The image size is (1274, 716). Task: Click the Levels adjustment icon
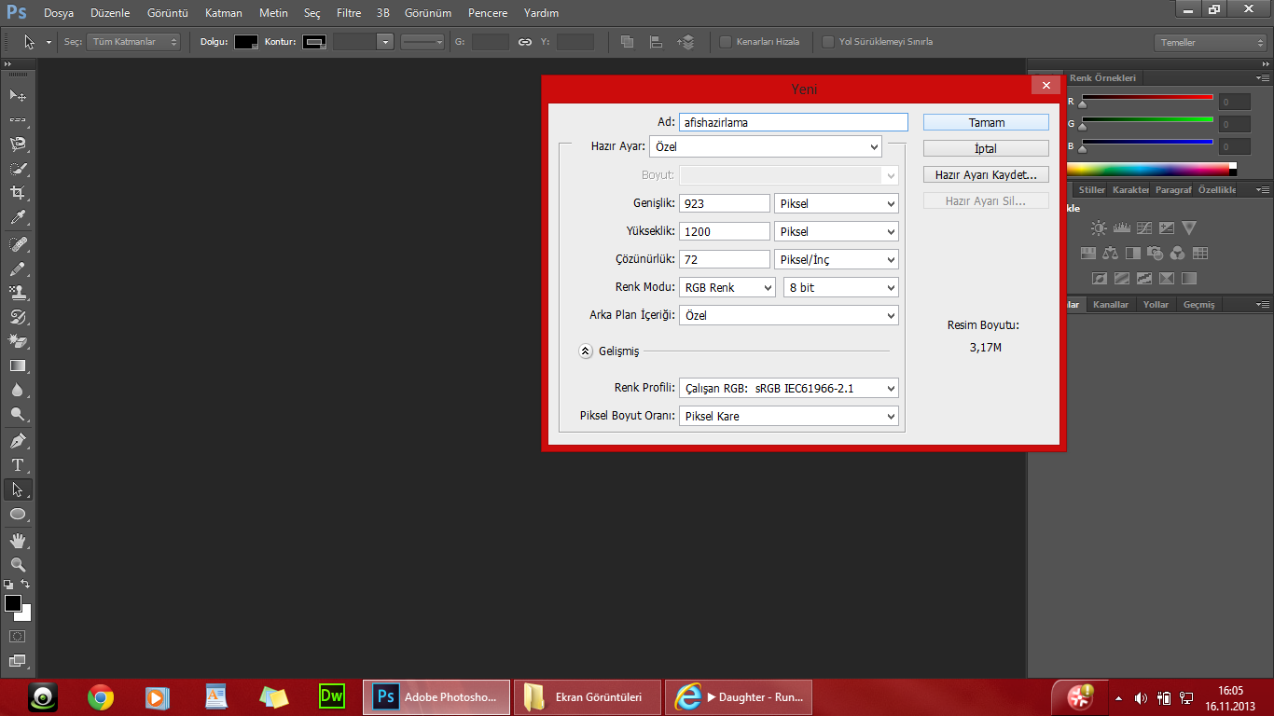[1122, 227]
